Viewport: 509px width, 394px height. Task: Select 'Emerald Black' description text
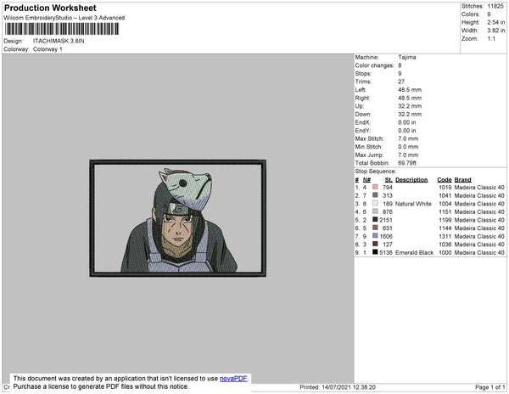(414, 252)
